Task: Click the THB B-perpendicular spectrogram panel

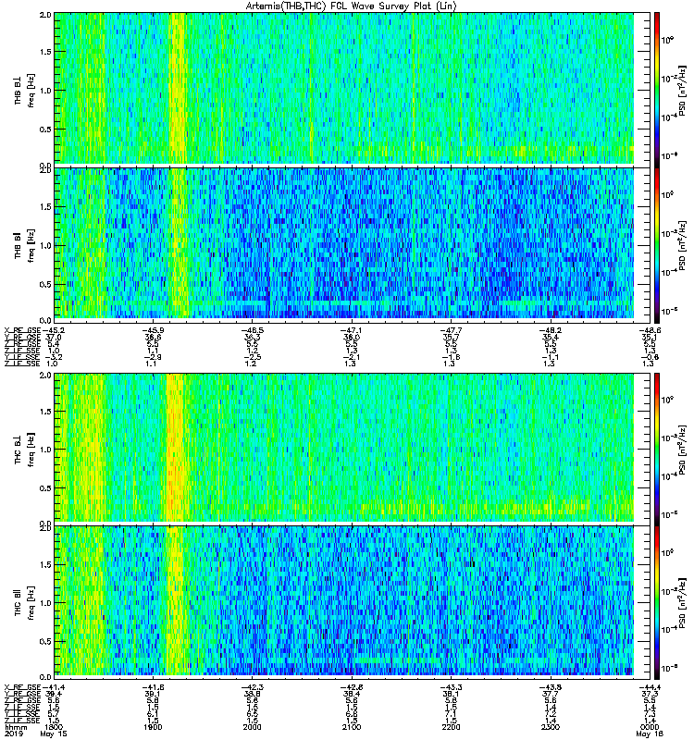Action: coord(344,88)
